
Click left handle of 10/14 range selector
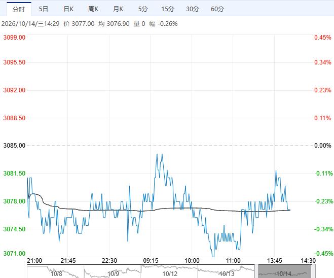pyautogui.click(x=256, y=271)
